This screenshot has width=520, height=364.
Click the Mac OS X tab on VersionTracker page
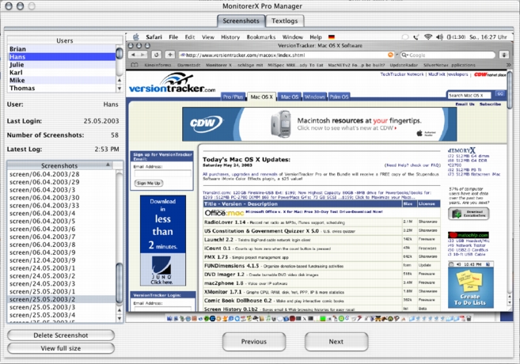262,97
